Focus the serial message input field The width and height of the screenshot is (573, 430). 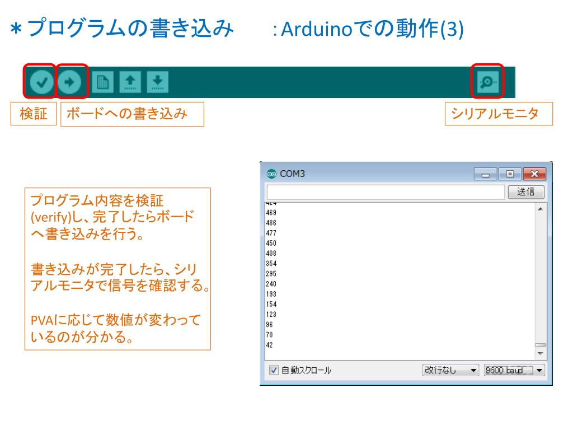[385, 192]
